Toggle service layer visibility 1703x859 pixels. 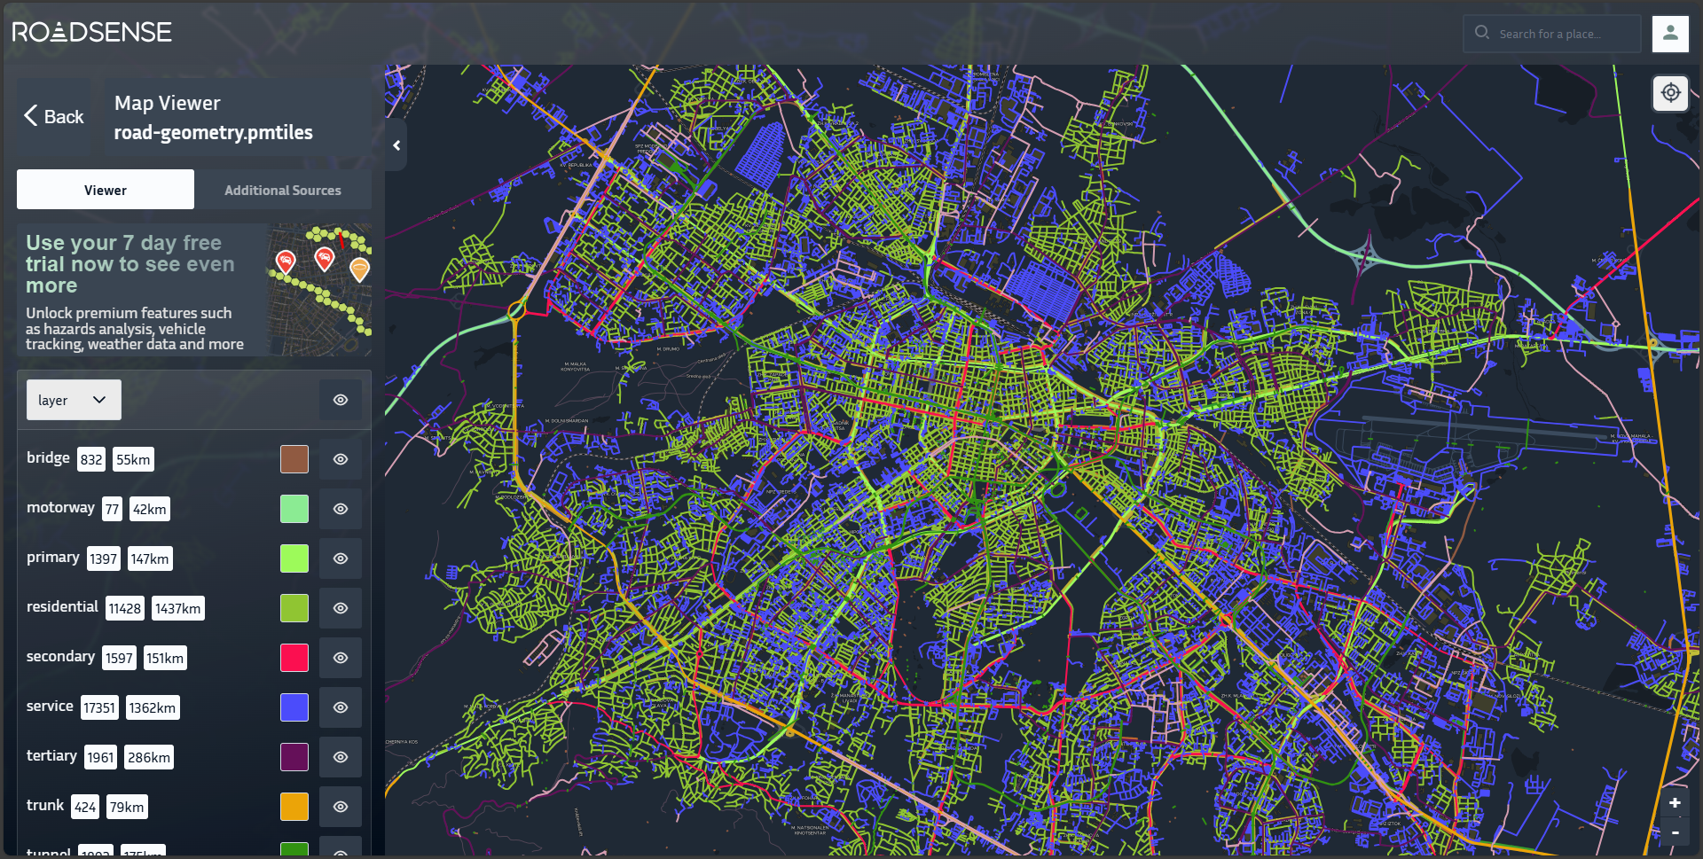[x=341, y=707]
